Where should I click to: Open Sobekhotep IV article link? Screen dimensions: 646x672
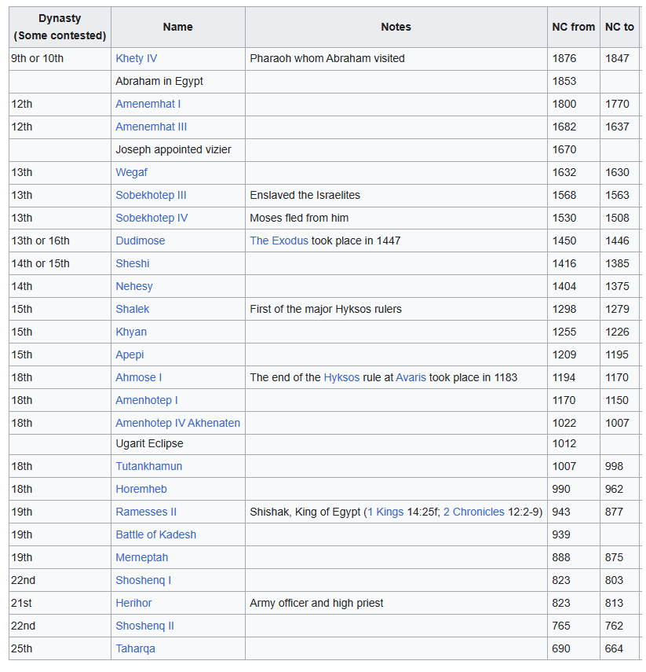pyautogui.click(x=151, y=218)
